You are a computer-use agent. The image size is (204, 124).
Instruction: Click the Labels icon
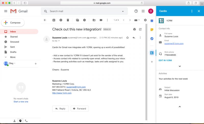(x=101, y=20)
